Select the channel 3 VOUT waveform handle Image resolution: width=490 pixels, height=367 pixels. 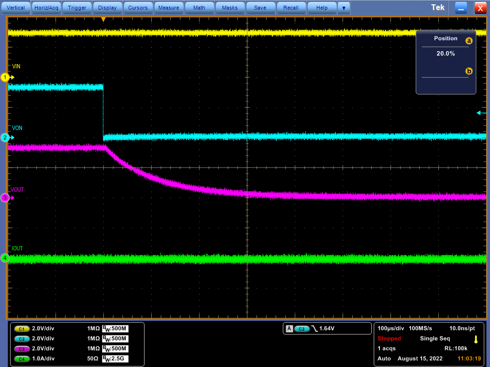coord(6,197)
